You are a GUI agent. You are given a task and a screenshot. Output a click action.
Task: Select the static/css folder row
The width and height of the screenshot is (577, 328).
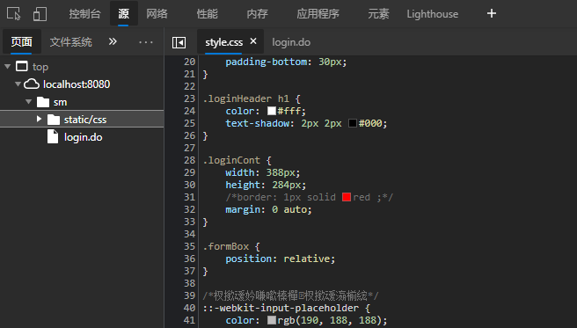click(x=82, y=119)
